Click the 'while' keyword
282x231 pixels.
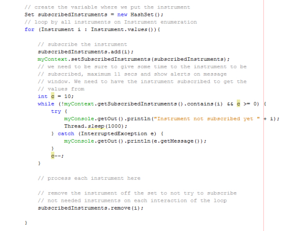pos(46,104)
